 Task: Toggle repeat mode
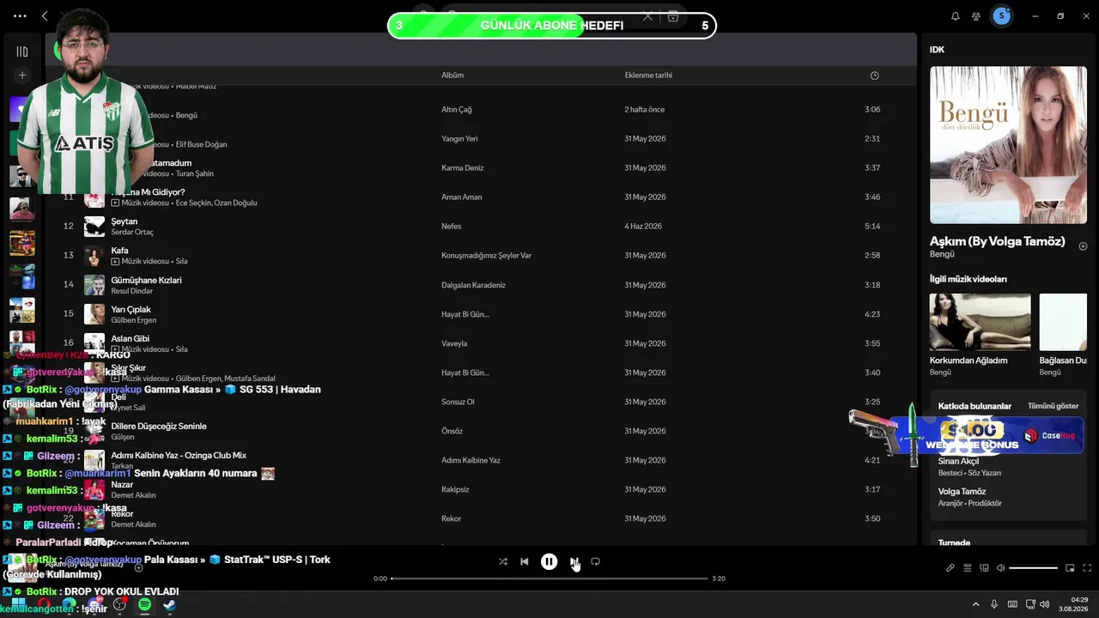pyautogui.click(x=595, y=561)
